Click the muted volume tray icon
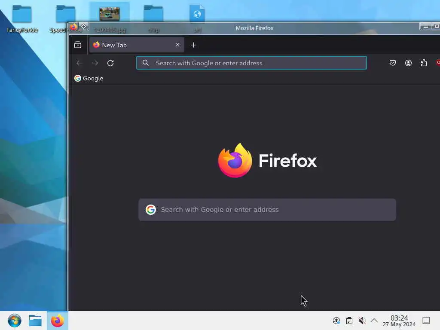This screenshot has height=330, width=440. pyautogui.click(x=362, y=321)
